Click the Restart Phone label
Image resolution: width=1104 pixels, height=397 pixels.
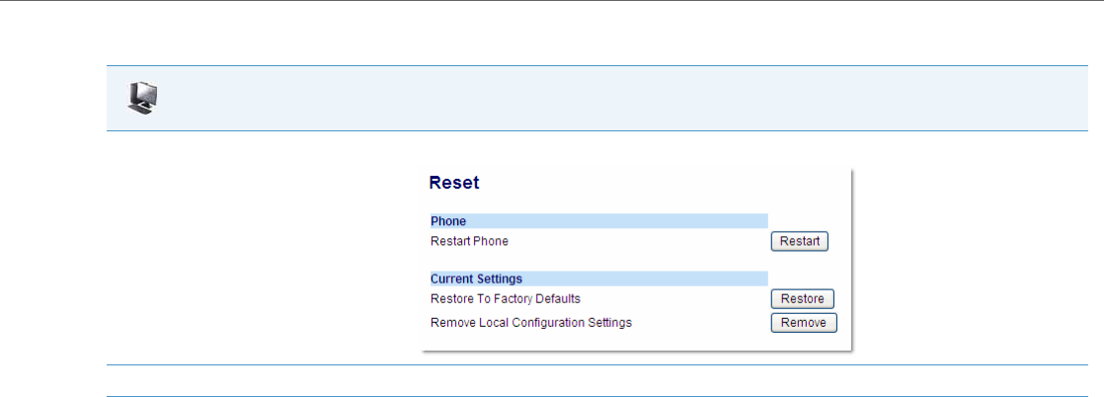point(469,241)
